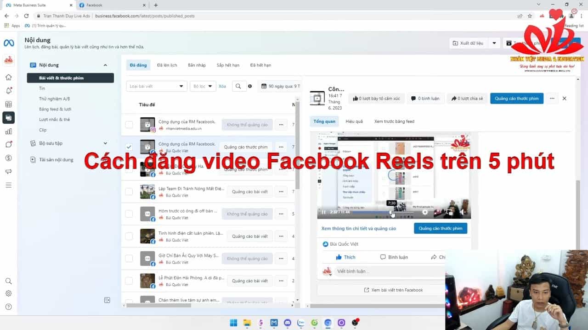Click info icon beside search button
This screenshot has height=330, width=588.
[250, 86]
